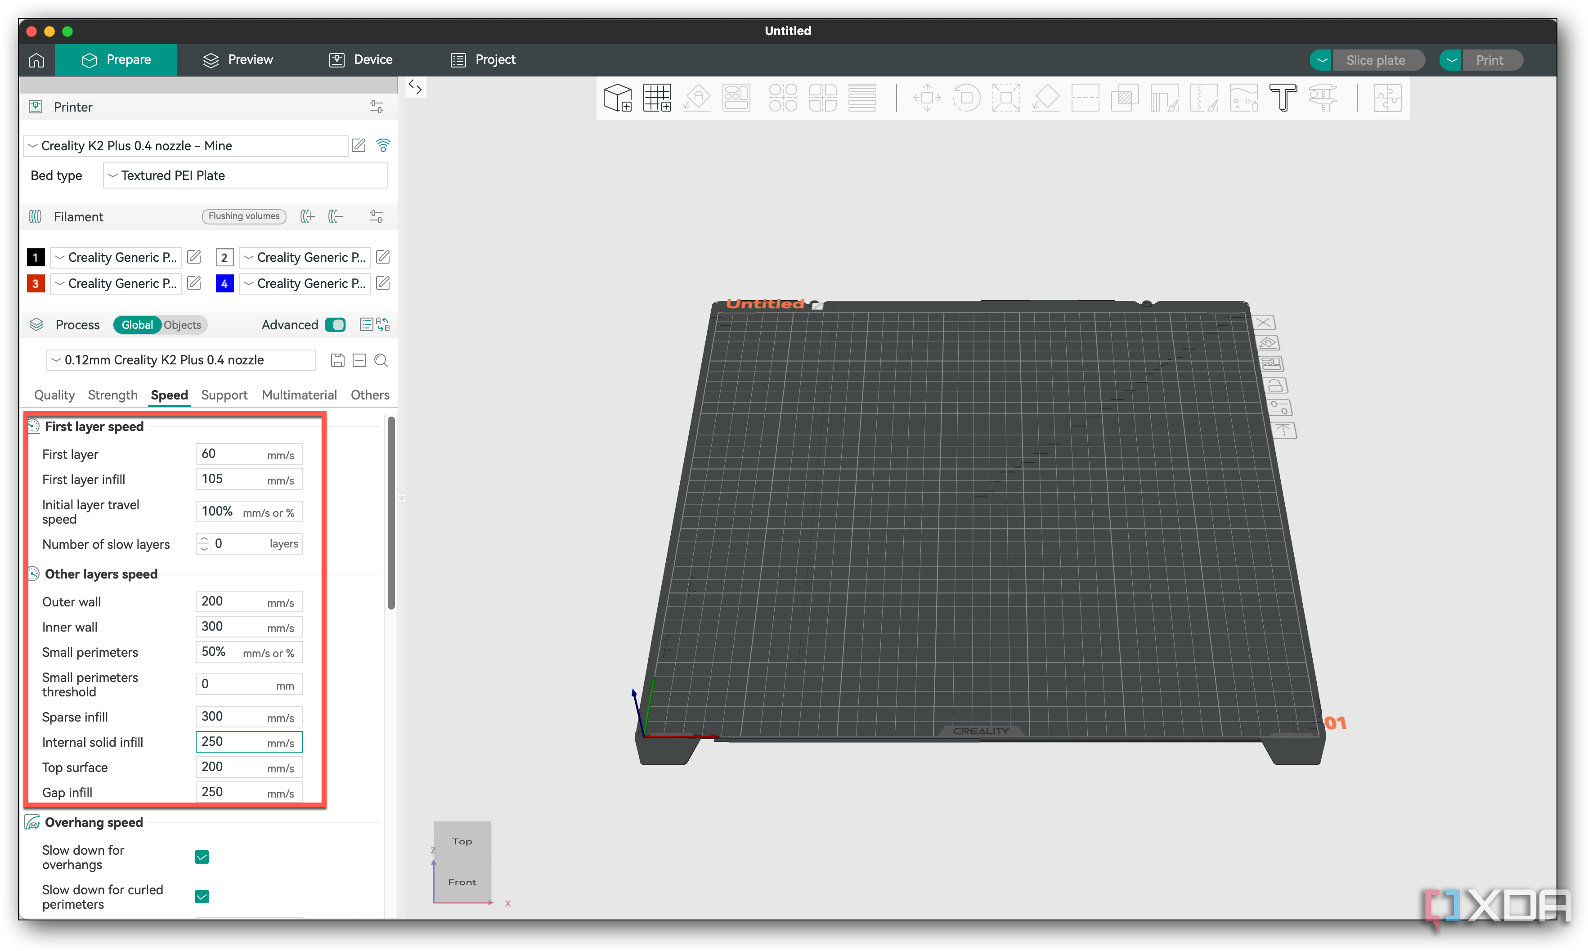Open the process preset dropdown
This screenshot has height=951, width=1588.
tap(181, 360)
